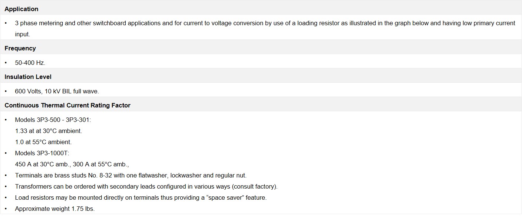This screenshot has width=522, height=216.
Task: Click the Application section header
Action: [22, 9]
